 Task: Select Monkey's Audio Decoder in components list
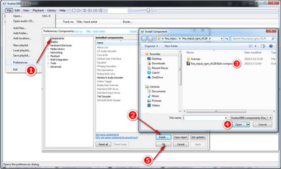pos(110,78)
